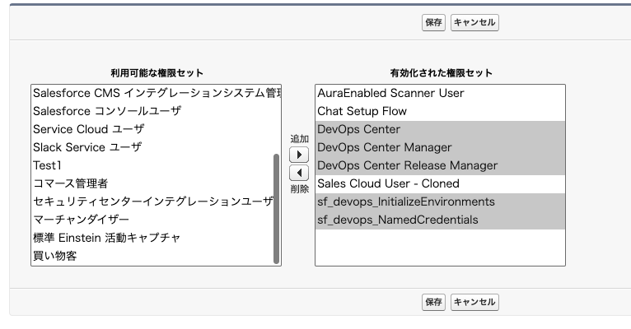Select Service Cloud ユーザ in available list

(88, 129)
